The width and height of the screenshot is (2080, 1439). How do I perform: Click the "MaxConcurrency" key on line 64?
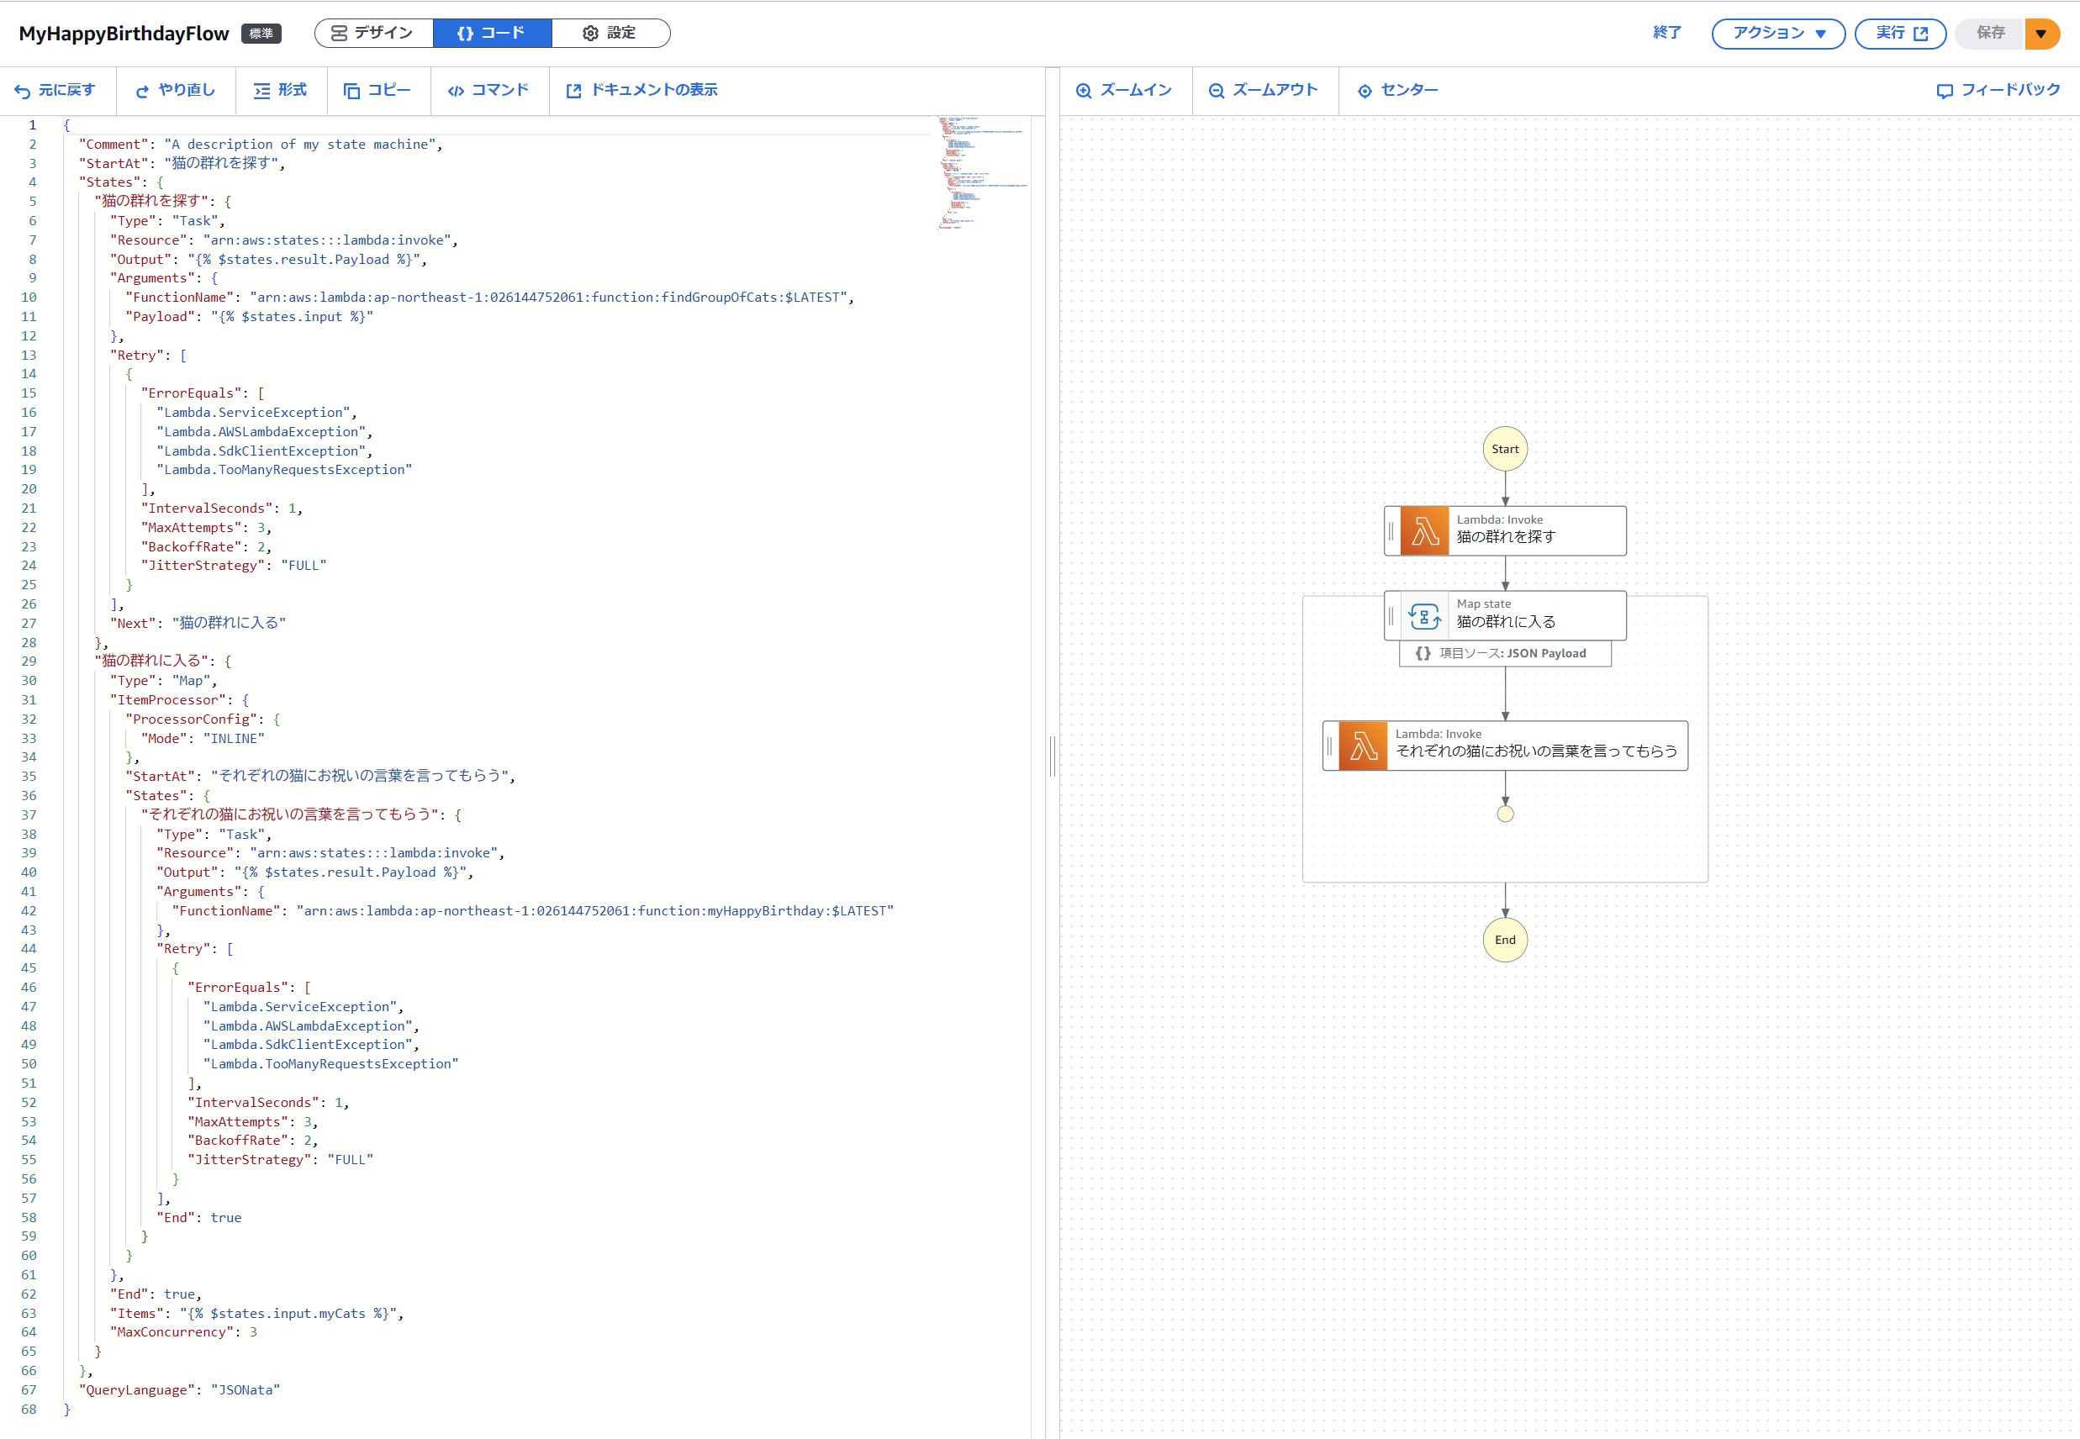(x=172, y=1332)
